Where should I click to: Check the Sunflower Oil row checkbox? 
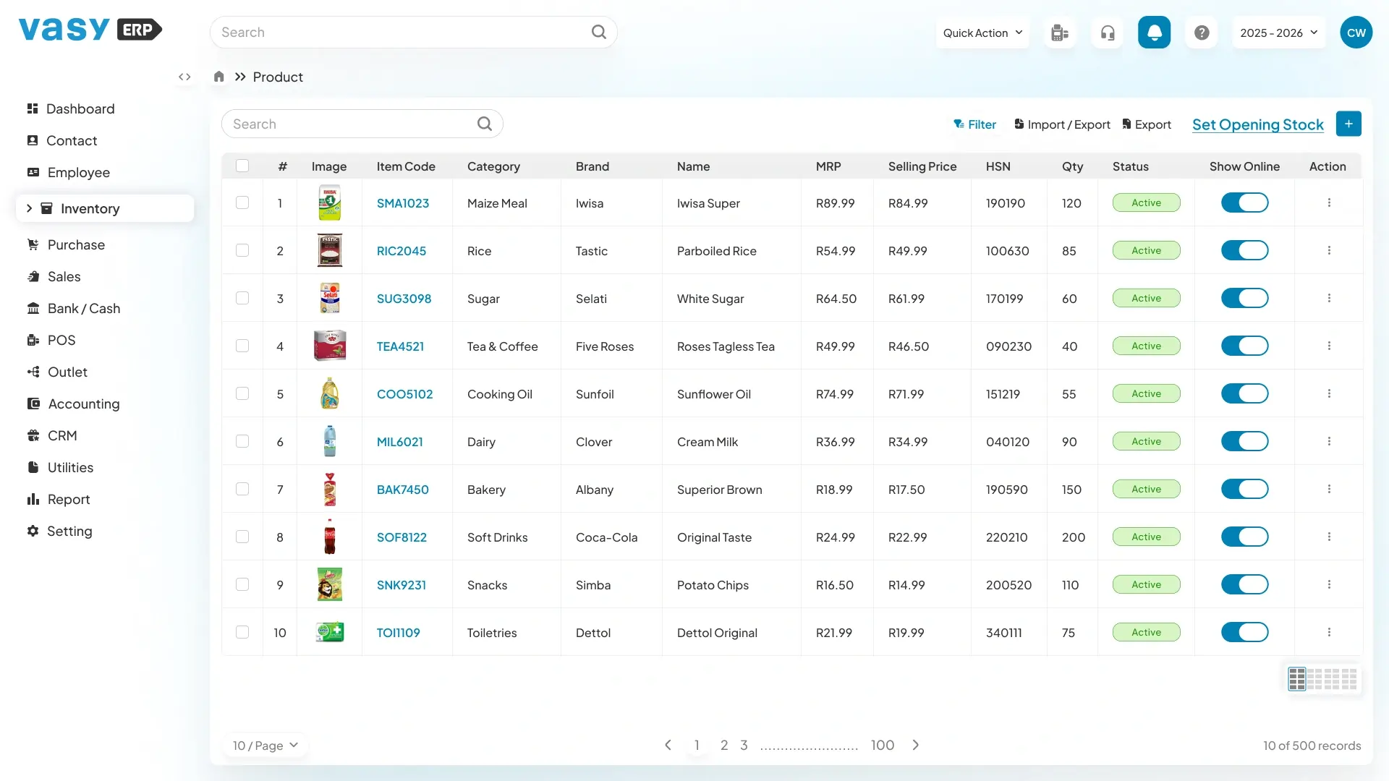click(242, 393)
